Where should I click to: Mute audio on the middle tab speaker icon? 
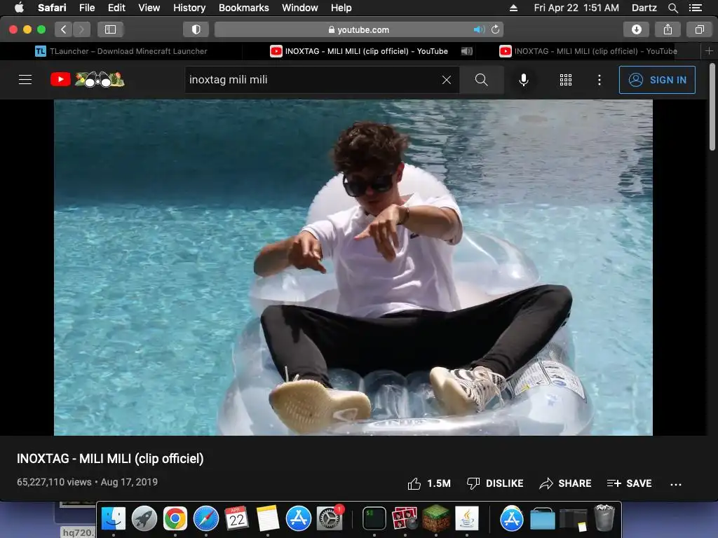coord(466,51)
